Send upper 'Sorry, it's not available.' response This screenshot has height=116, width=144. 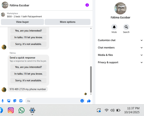tap(29, 44)
